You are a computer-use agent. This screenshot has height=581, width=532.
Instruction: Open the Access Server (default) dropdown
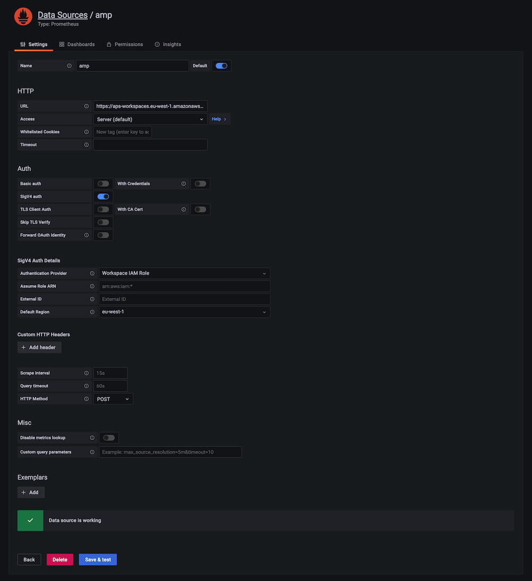tap(150, 119)
